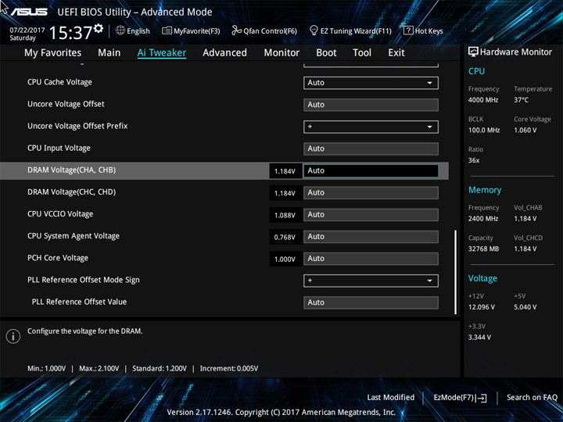This screenshot has height=422, width=563.
Task: Select the CPU Input Voltage label
Action: click(59, 148)
